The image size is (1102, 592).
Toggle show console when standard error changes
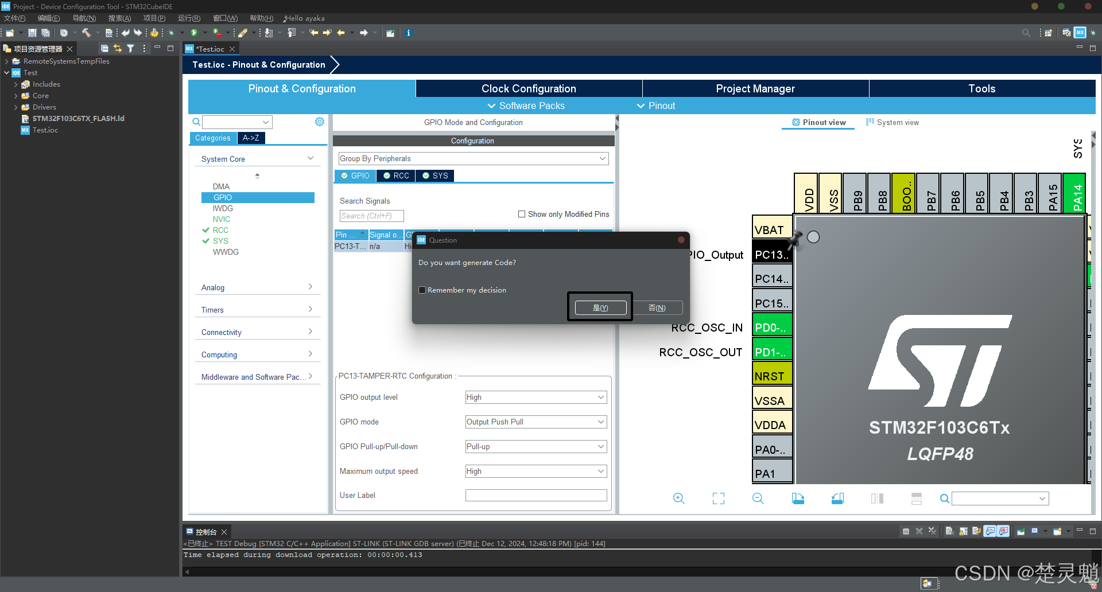click(x=1003, y=531)
